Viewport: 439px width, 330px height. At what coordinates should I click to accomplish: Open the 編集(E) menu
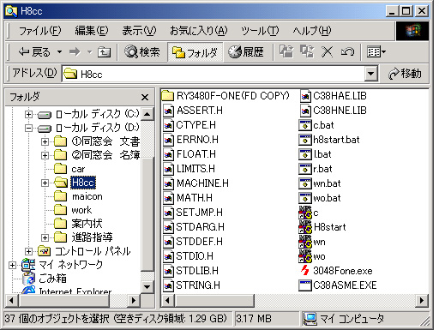91,31
